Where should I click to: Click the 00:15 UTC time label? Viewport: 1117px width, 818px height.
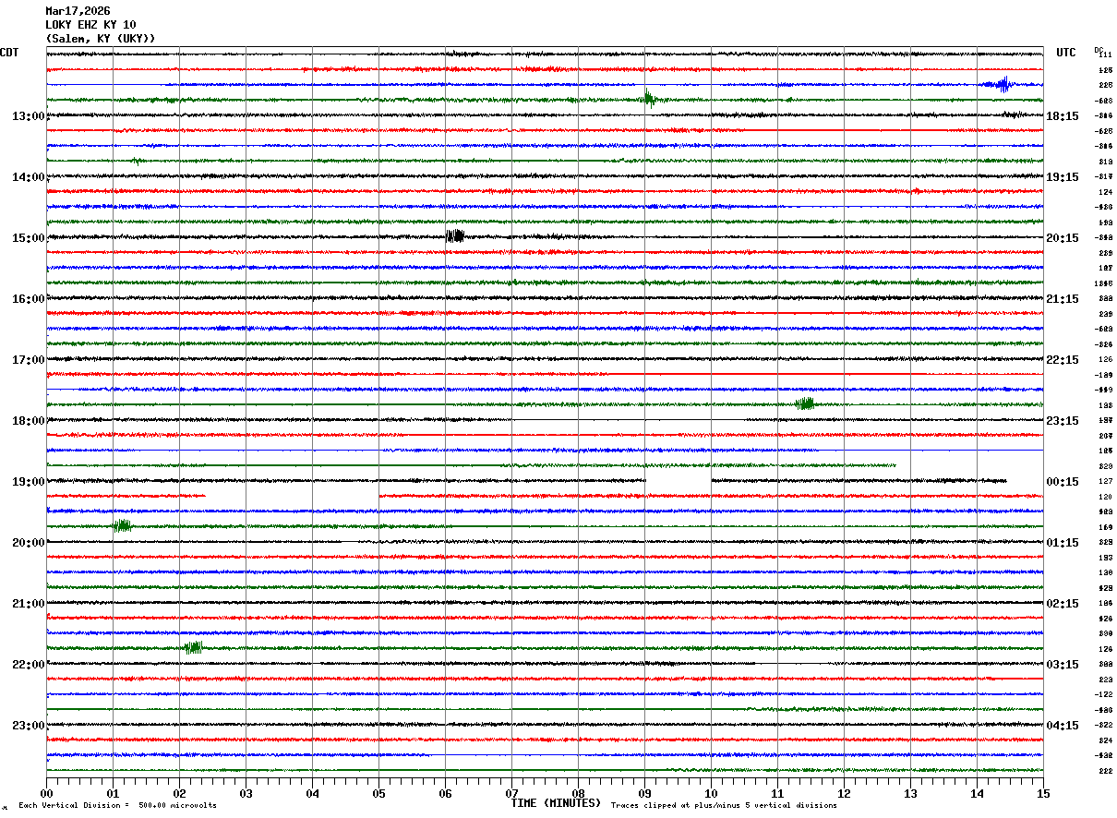(1063, 482)
